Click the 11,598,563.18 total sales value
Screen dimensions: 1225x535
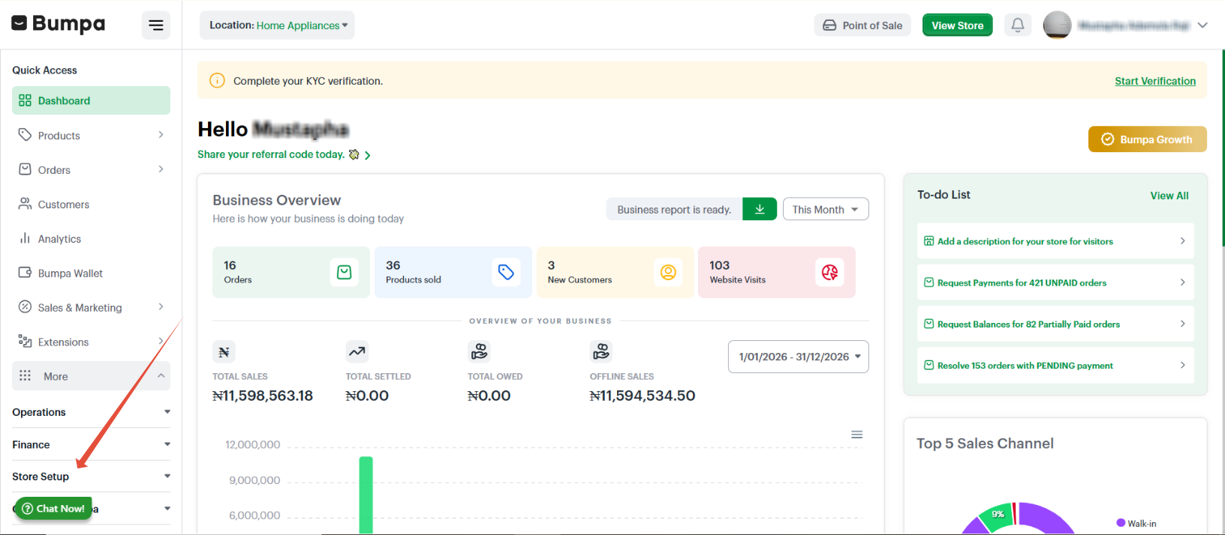pos(263,396)
